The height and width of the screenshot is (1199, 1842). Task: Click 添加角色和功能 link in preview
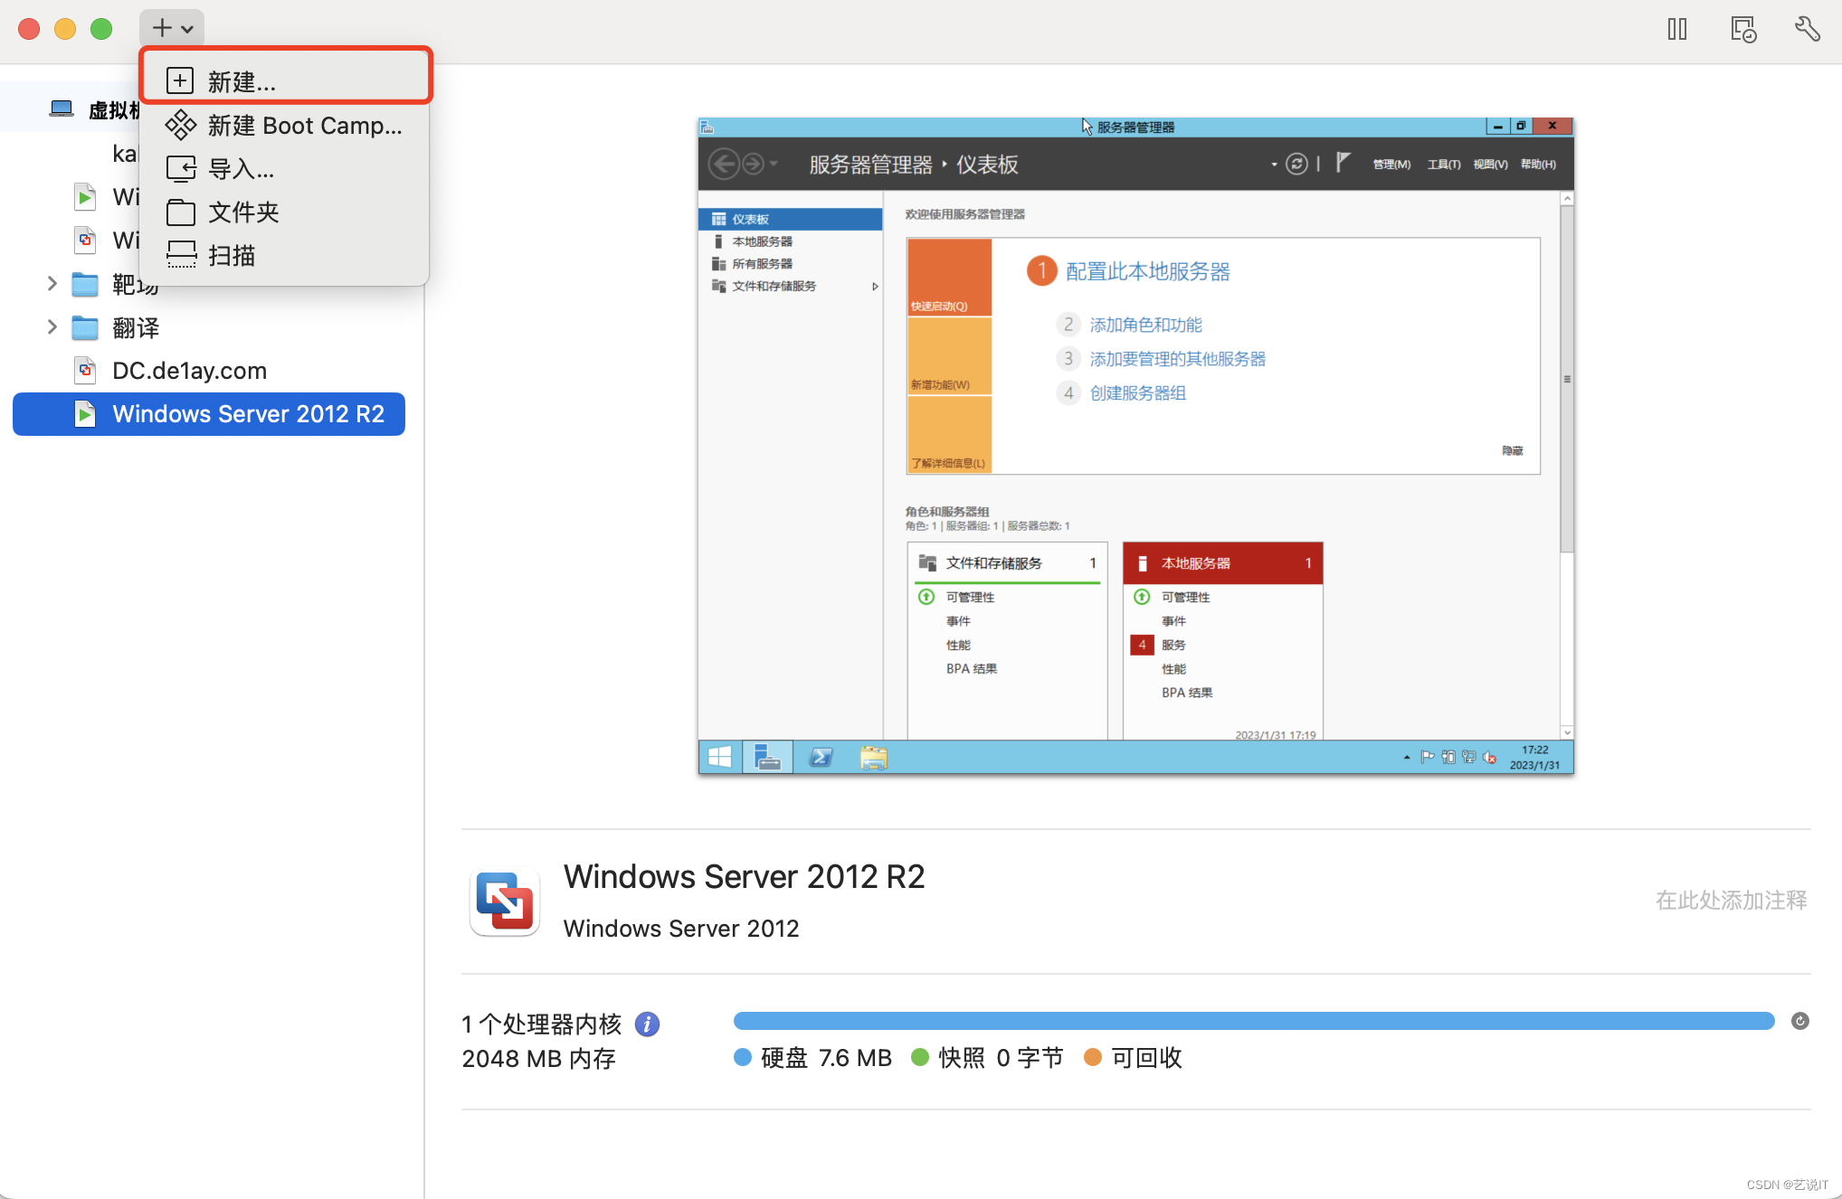1145,325
